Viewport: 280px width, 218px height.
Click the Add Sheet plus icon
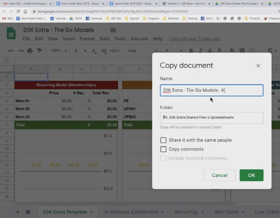pyautogui.click(x=18, y=212)
